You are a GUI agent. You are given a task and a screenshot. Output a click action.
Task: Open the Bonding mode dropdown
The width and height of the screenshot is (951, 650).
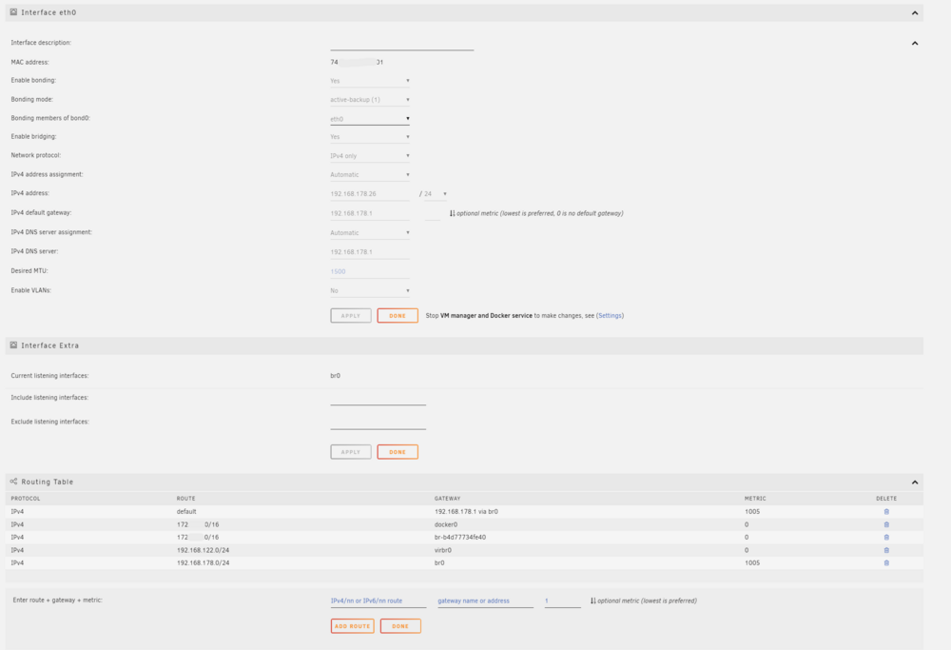370,100
